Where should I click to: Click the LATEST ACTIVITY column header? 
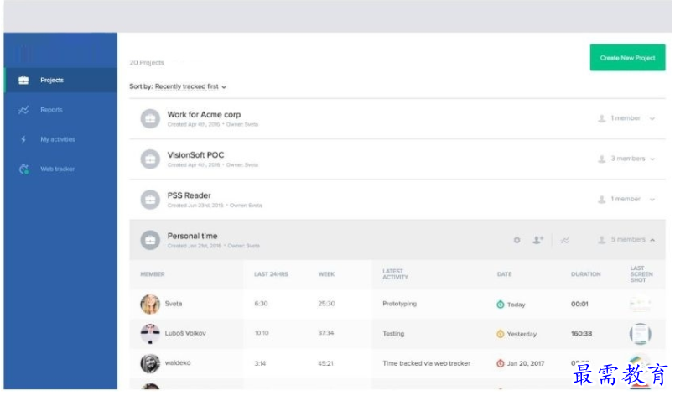(395, 274)
